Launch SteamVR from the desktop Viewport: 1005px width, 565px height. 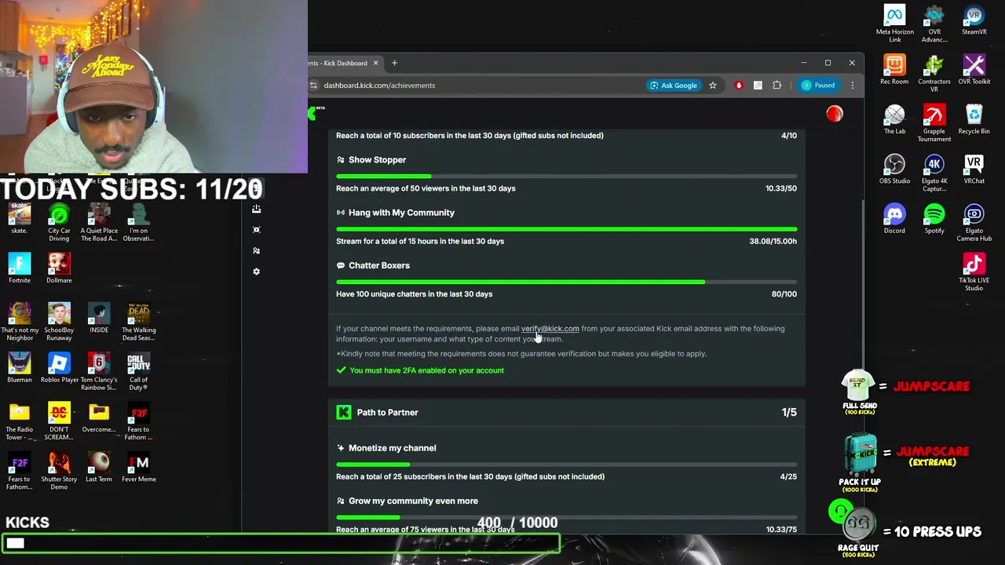tap(974, 20)
